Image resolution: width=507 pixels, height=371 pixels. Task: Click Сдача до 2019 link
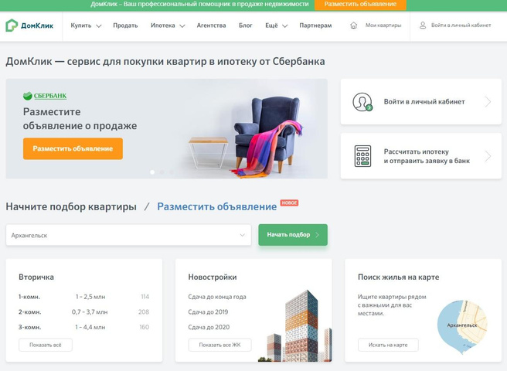point(208,311)
